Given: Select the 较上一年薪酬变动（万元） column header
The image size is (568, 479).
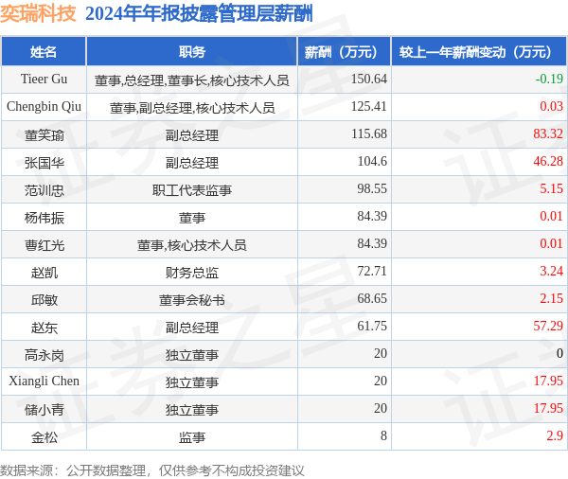Looking at the screenshot, I should tap(479, 52).
